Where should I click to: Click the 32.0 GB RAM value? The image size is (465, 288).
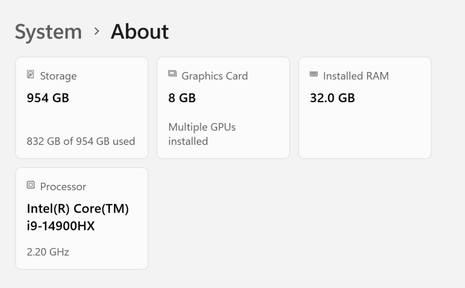[332, 98]
